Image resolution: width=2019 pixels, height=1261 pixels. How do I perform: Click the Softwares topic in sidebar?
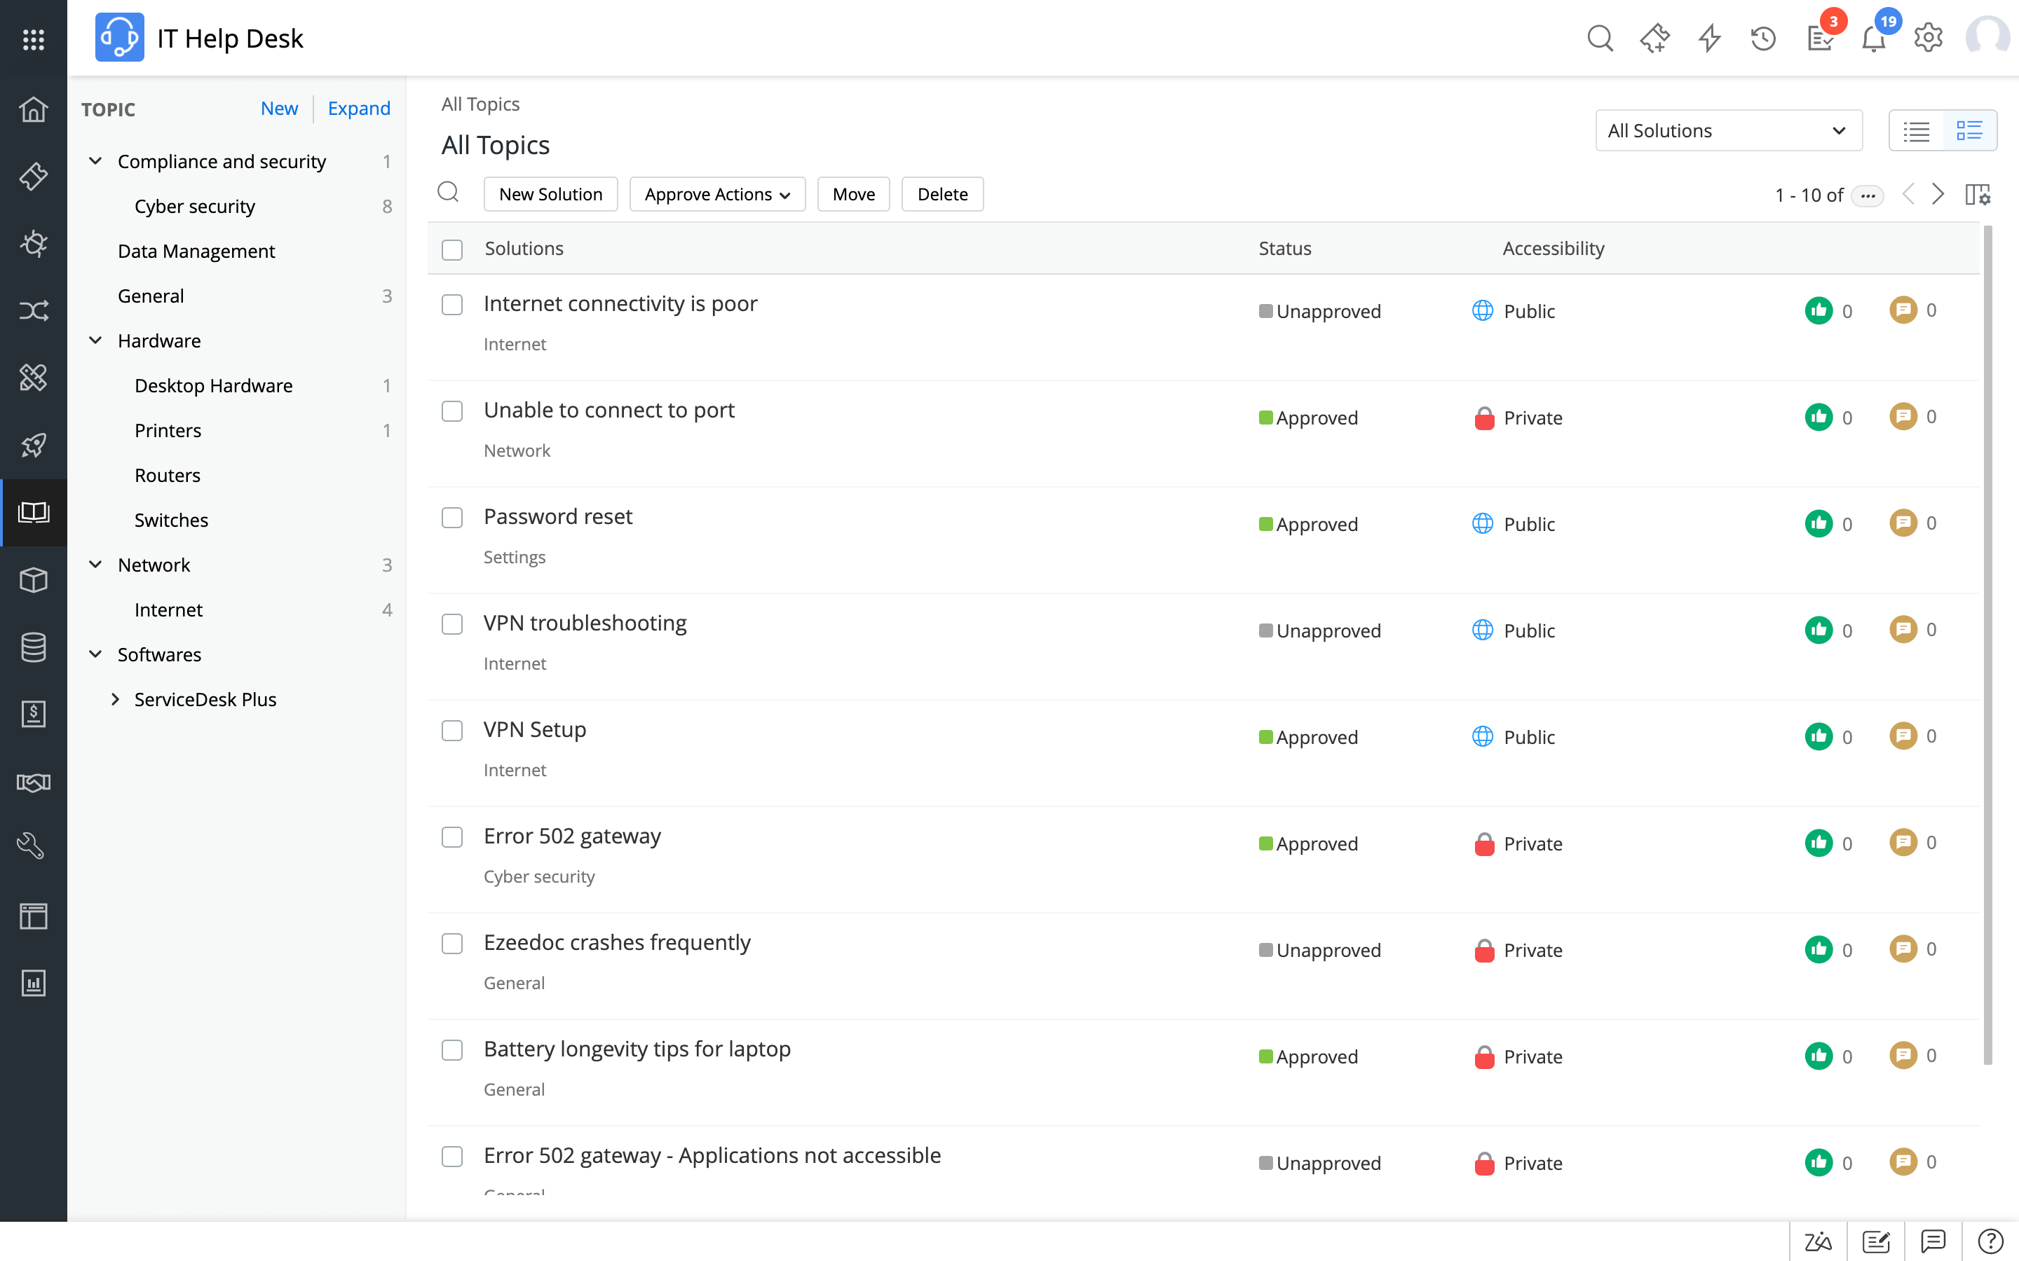[160, 652]
